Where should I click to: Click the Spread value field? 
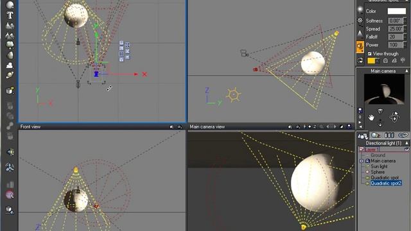tap(395, 29)
